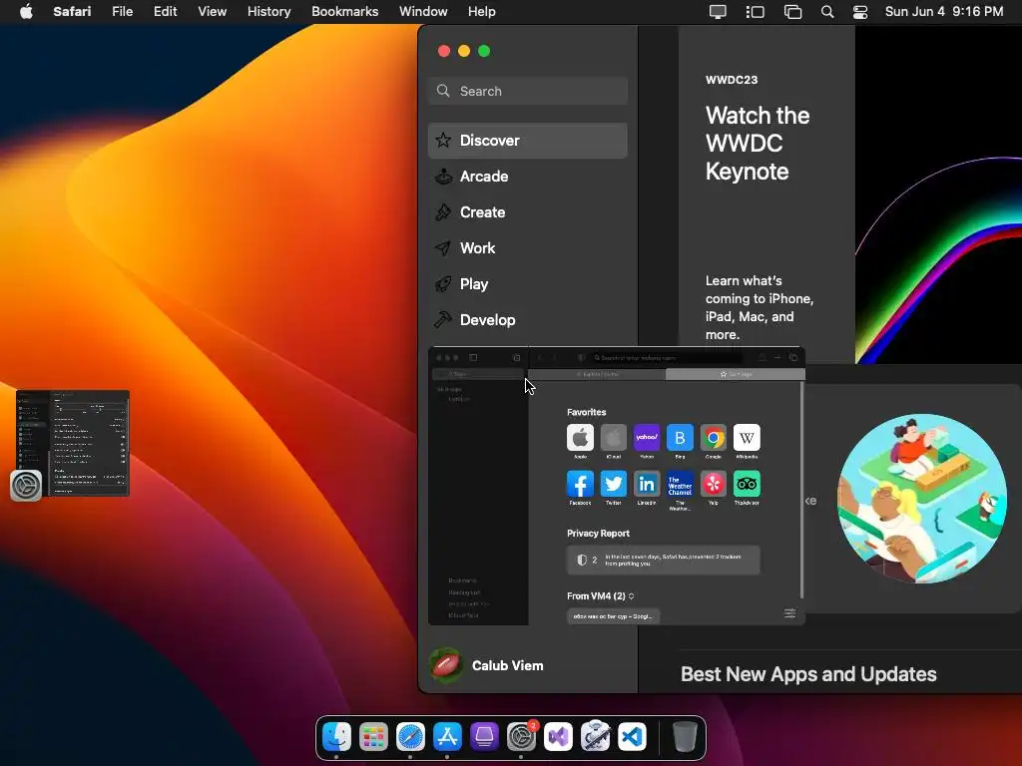Image resolution: width=1022 pixels, height=766 pixels.
Task: Launch Visual Studio Code from the Dock
Action: click(x=632, y=737)
